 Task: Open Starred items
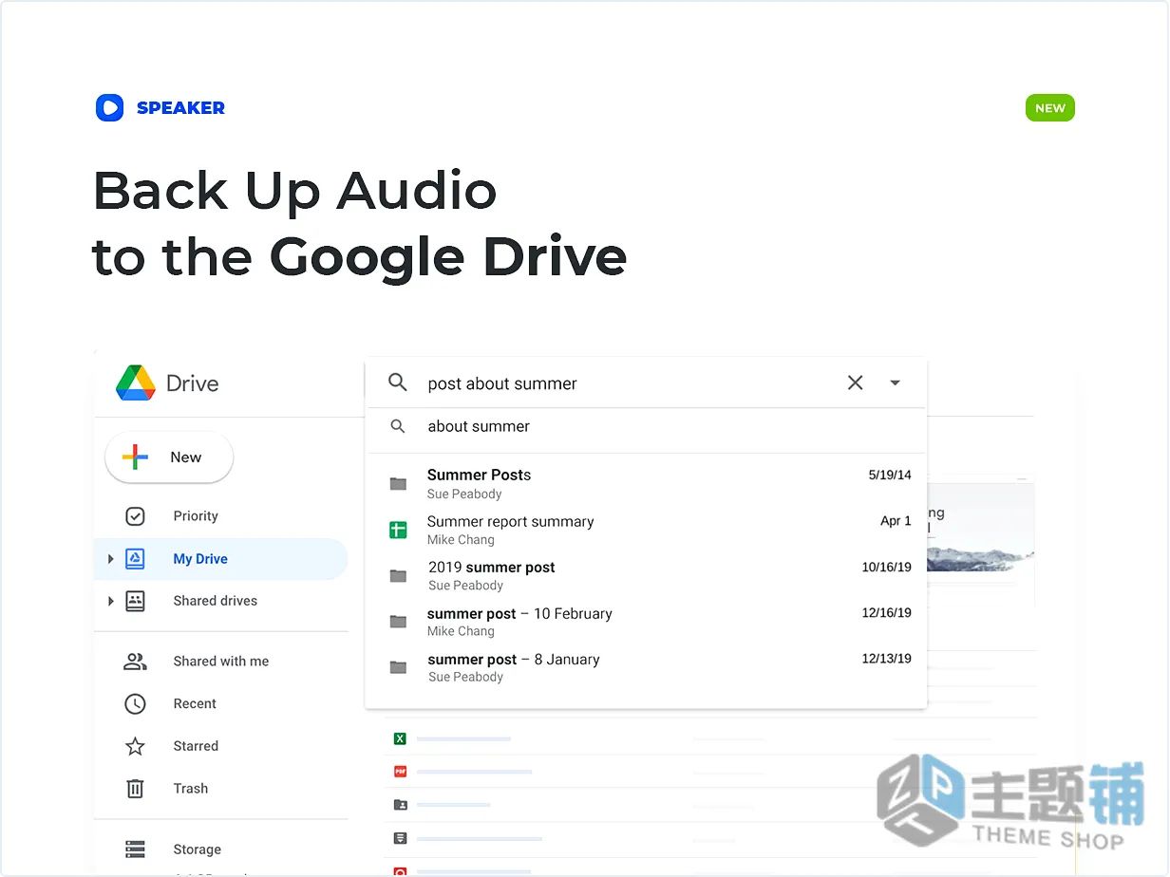pos(196,746)
